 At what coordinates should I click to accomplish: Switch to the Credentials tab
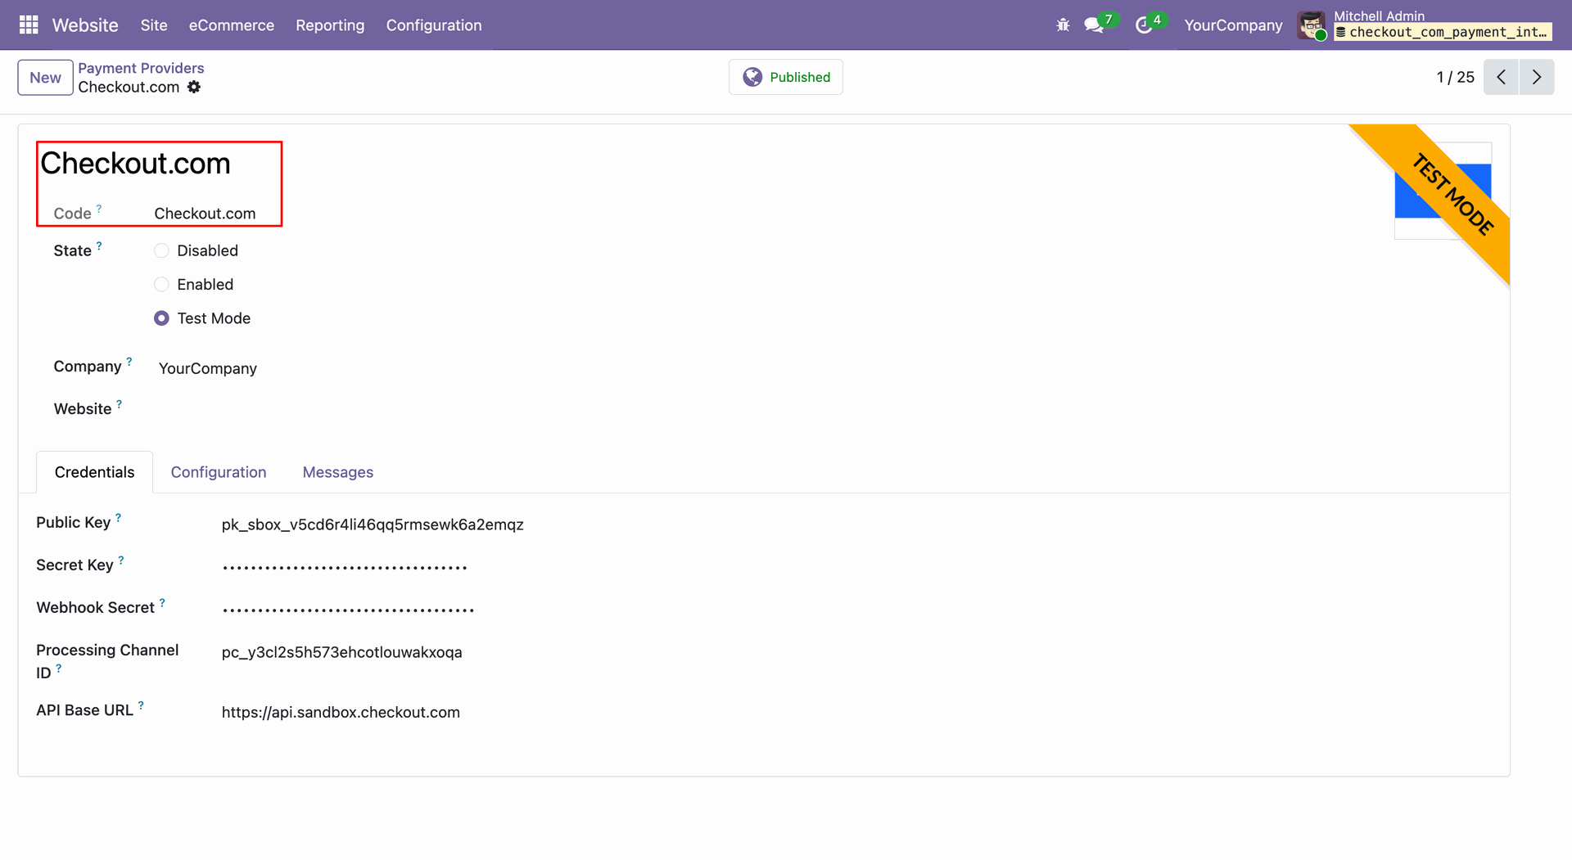[94, 472]
